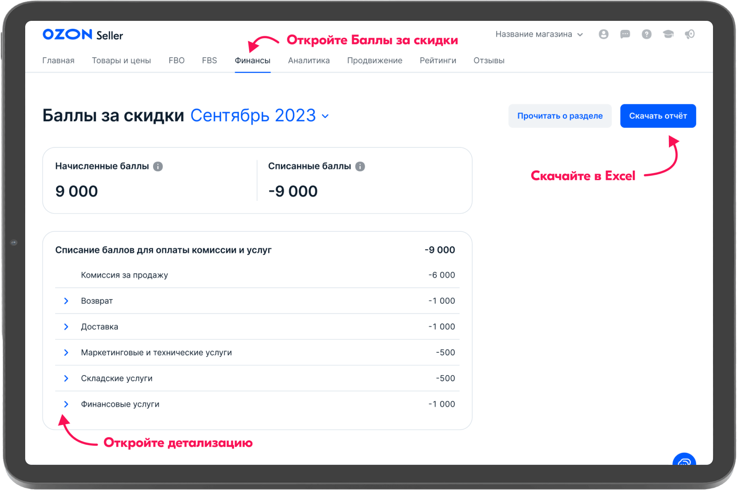Viewport: 737px width, 490px height.
Task: Open the Товары и цены tab
Action: pyautogui.click(x=121, y=61)
